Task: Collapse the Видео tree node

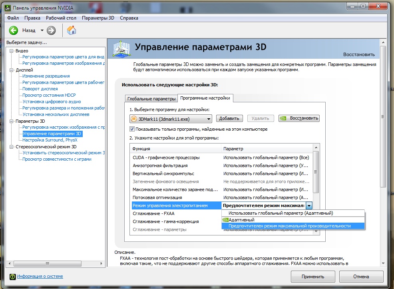Action: point(12,51)
